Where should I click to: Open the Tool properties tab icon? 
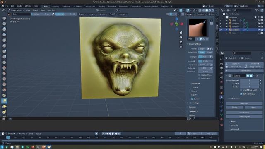222,59
